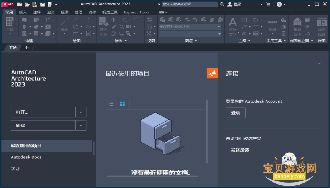Select the Mirror tool in 修改 panel
Image resolution: width=330 pixels, height=188 pixels.
[x=129, y=27]
